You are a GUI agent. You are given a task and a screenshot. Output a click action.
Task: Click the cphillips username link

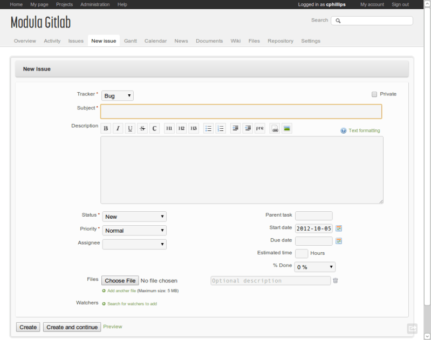pos(336,4)
